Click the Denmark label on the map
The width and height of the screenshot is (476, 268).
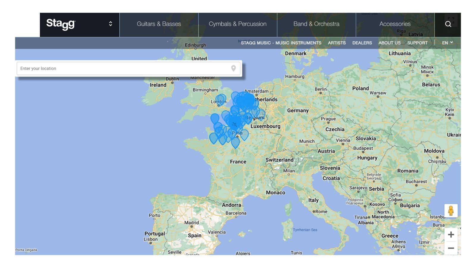pyautogui.click(x=295, y=54)
